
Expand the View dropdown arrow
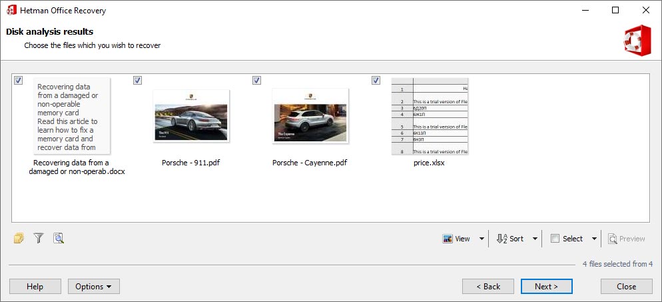[x=482, y=239]
